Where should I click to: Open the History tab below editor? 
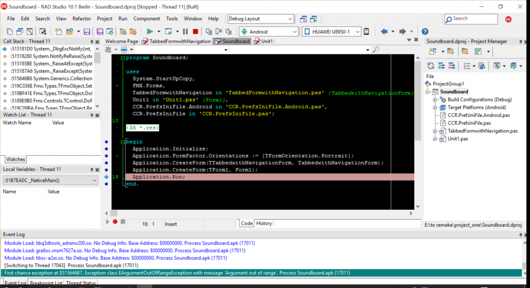tap(264, 224)
